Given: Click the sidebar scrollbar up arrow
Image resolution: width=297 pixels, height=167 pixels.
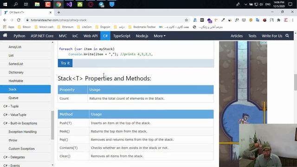Looking at the screenshot, I should click(x=52, y=42).
